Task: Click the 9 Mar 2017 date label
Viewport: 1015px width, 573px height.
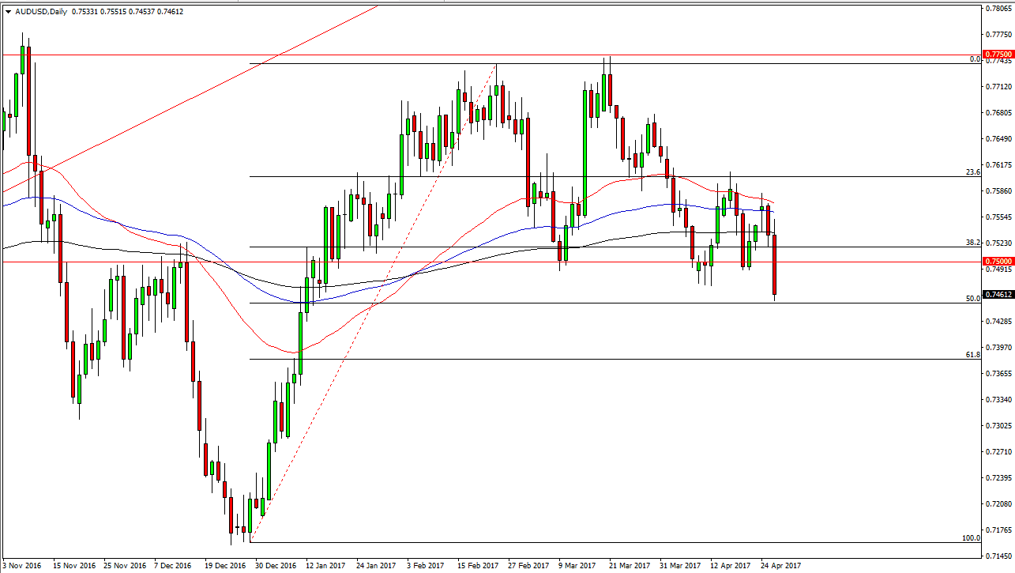Action: coord(577,566)
